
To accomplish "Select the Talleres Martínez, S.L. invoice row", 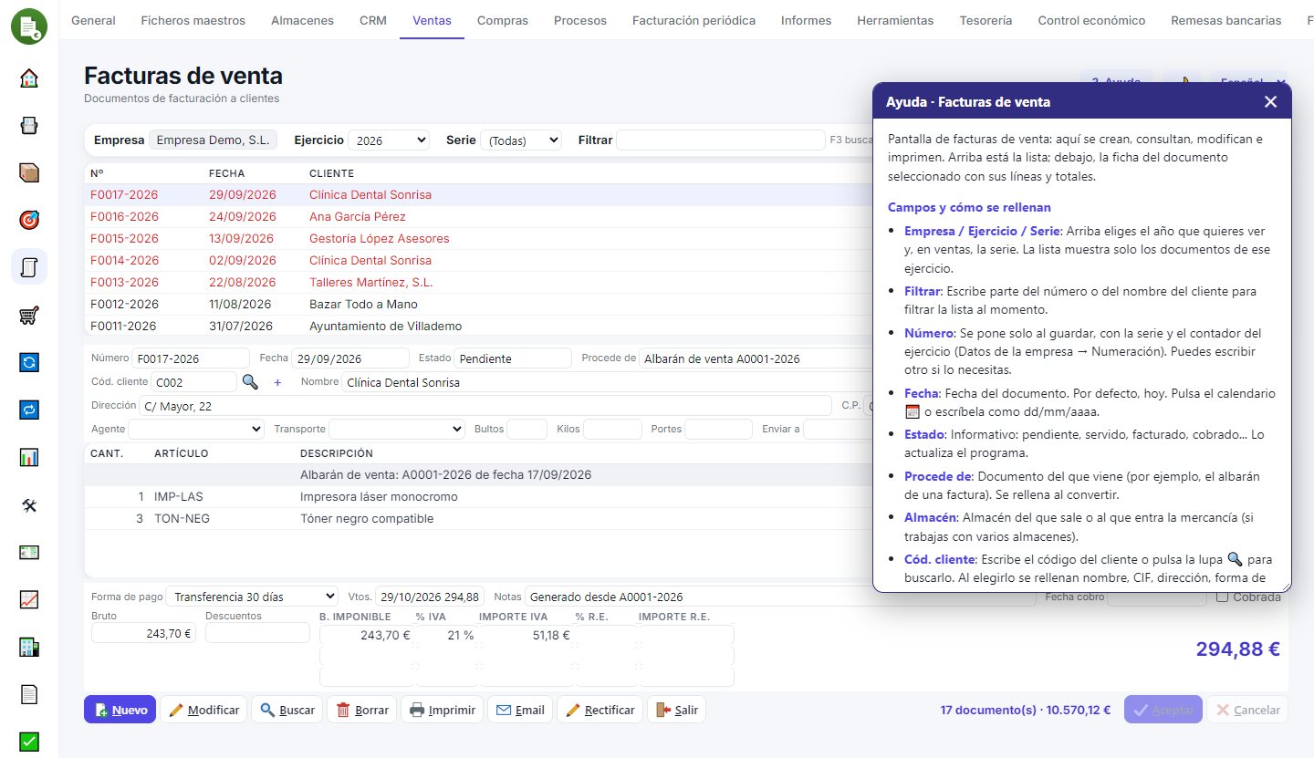I will point(479,283).
